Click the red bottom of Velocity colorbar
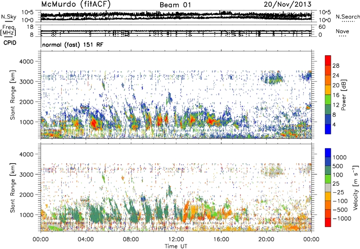The width and height of the screenshot is (360, 249). coord(328,222)
